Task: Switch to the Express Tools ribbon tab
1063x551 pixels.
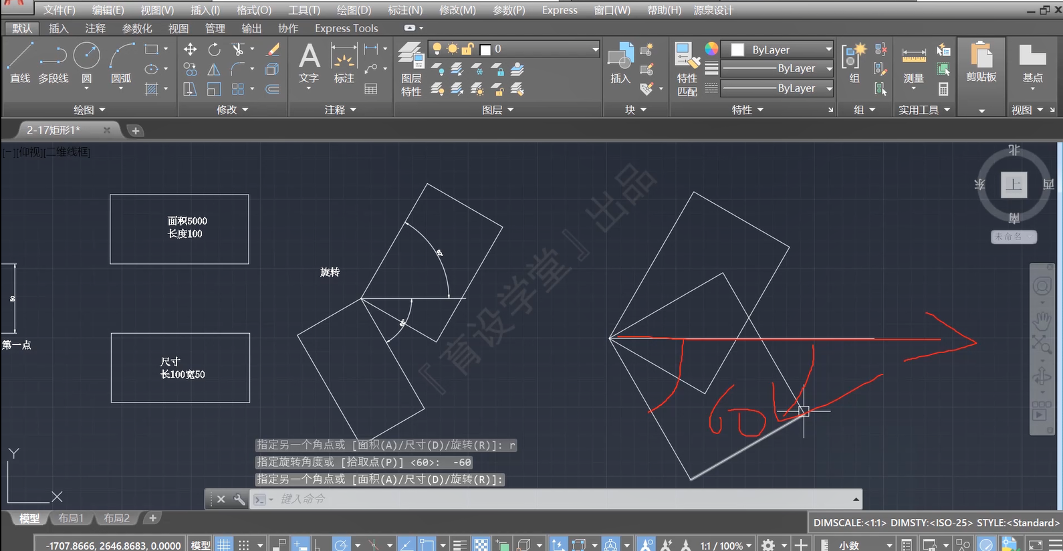Action: click(x=346, y=28)
